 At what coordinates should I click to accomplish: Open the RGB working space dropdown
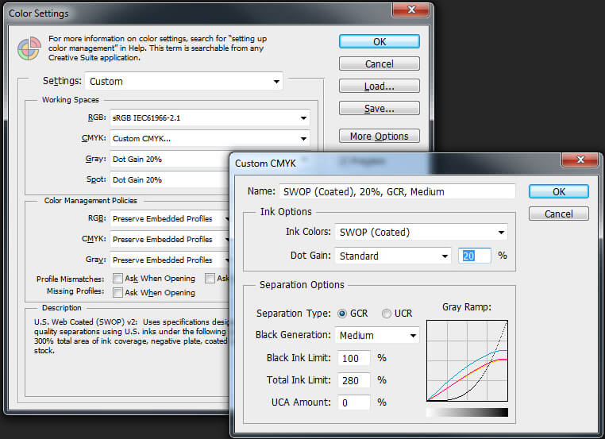(x=209, y=118)
